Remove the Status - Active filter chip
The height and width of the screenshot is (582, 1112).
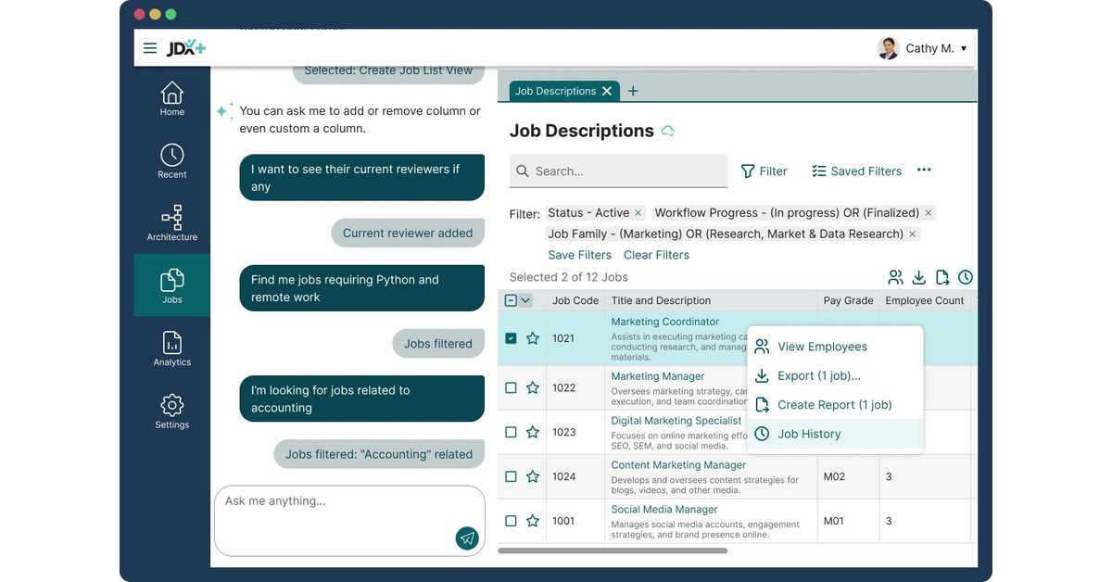(637, 212)
